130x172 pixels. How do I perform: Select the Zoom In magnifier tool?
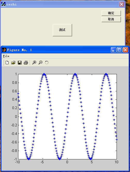coord(34,62)
